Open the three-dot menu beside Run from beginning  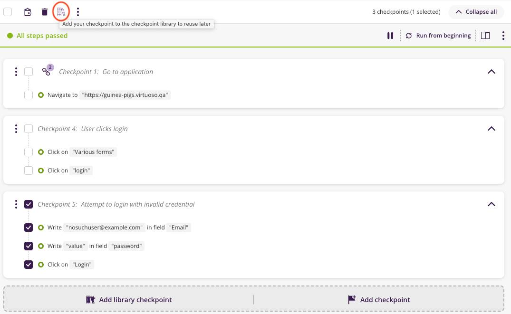(x=503, y=36)
